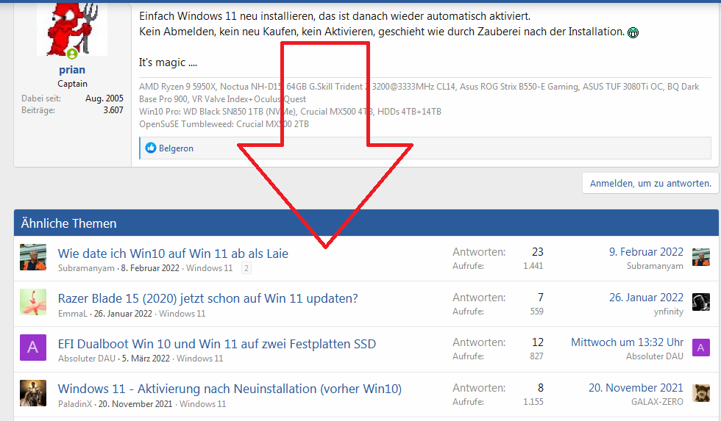Open Subramanyam's avatar beside the first thread
Screen dimensions: 721x421
33,257
